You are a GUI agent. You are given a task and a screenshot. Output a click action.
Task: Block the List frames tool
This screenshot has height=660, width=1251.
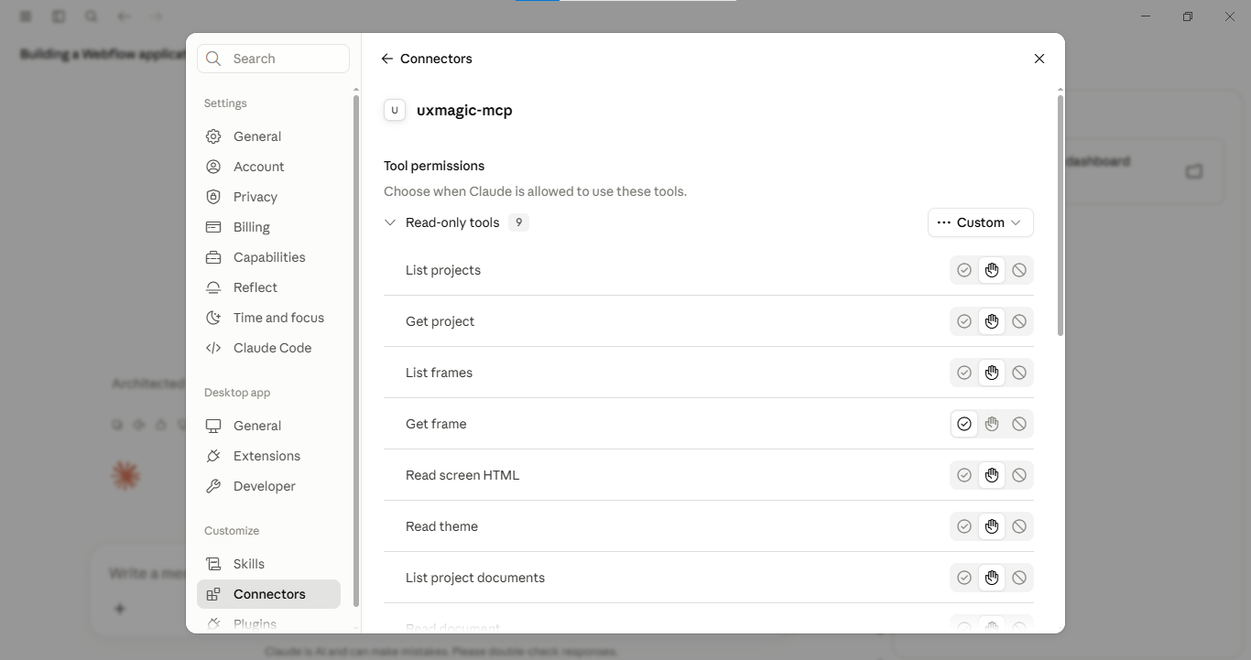click(x=1019, y=373)
